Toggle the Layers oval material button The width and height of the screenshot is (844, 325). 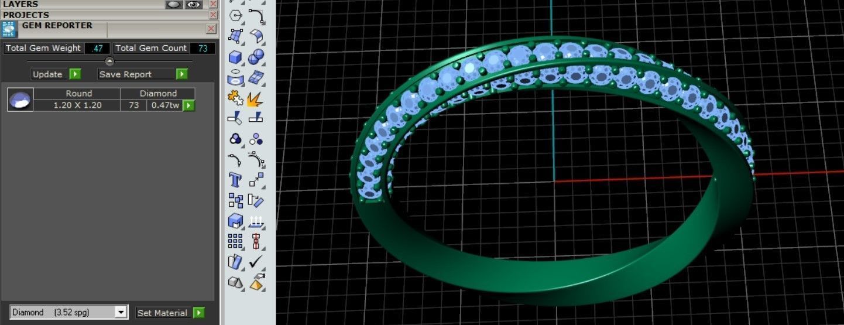(x=174, y=4)
